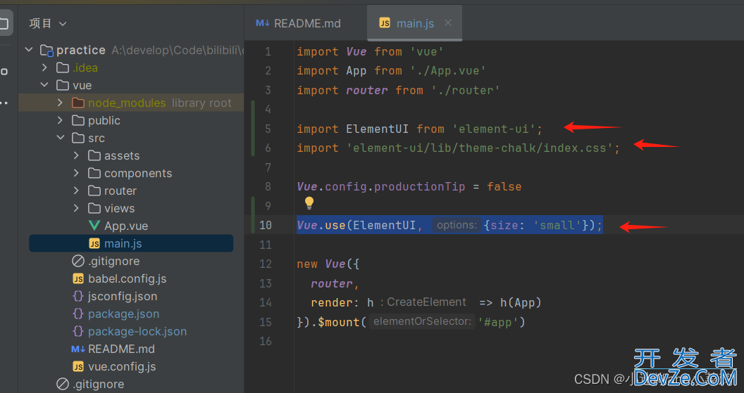Collapse the vue folder

click(44, 85)
